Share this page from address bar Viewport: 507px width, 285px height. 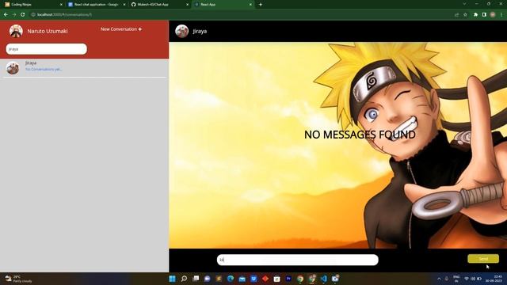(x=456, y=14)
